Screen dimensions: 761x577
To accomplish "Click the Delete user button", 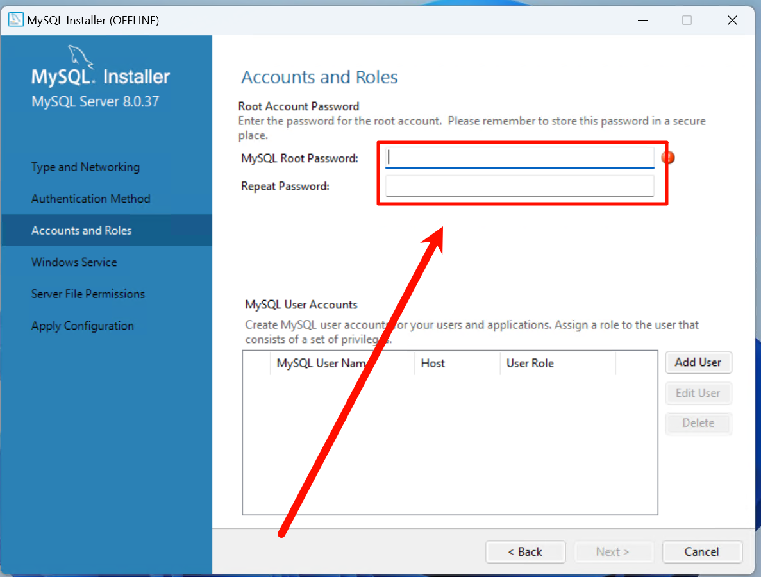I will tap(698, 423).
